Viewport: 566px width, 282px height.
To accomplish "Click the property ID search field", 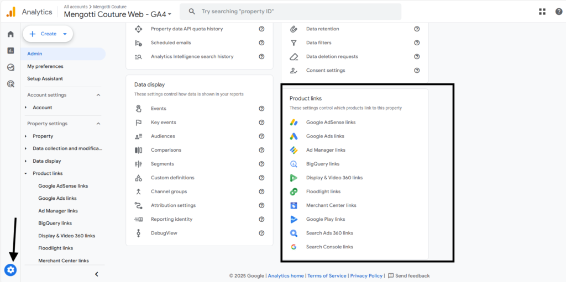I will tap(291, 12).
